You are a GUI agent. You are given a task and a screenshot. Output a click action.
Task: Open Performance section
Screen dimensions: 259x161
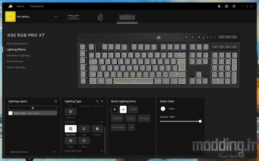coord(15,61)
